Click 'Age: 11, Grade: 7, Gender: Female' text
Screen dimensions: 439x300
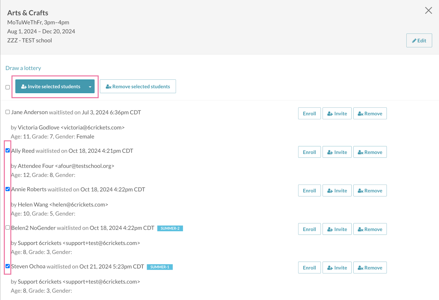pos(52,136)
